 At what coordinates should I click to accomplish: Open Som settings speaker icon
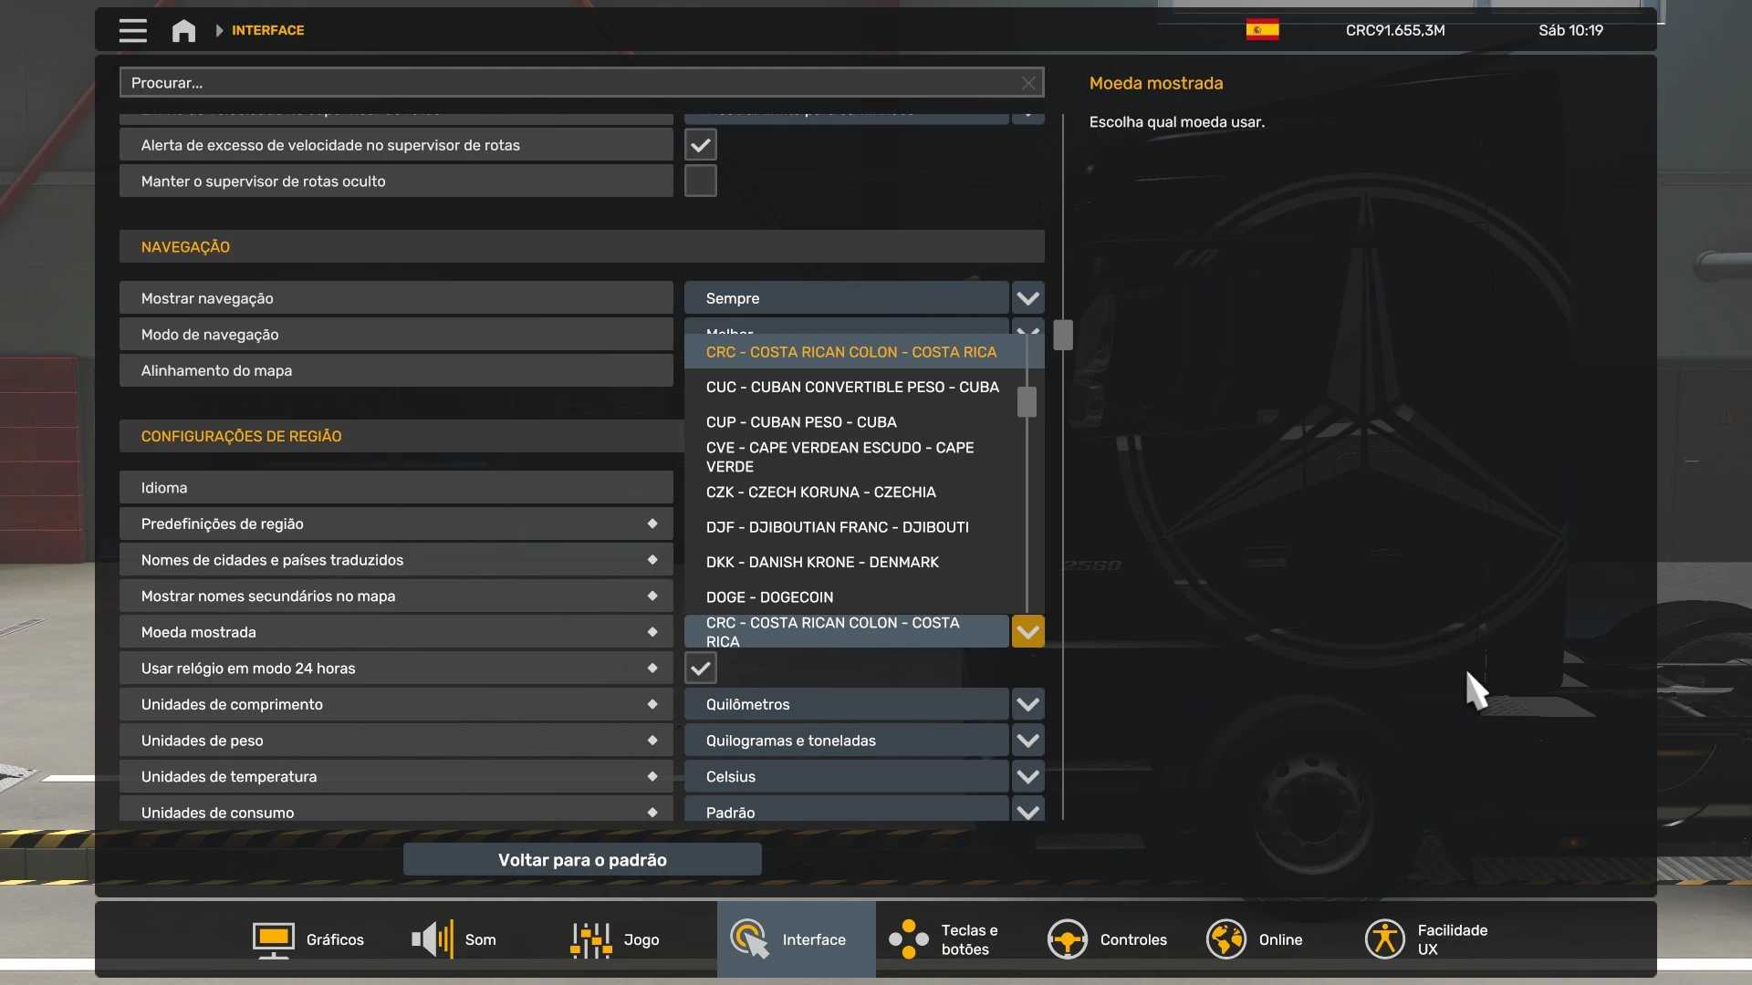[x=433, y=939]
